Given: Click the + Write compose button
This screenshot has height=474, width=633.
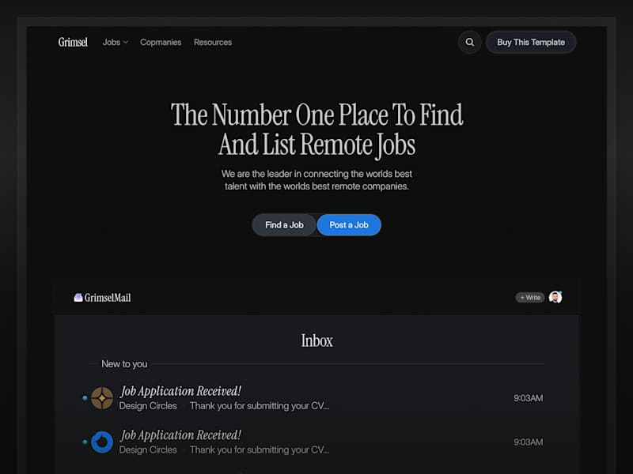Looking at the screenshot, I should click(x=530, y=298).
